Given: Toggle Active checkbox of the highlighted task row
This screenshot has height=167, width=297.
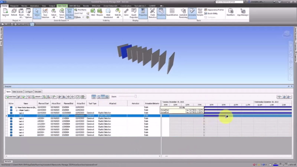Looking at the screenshot, I should click(11, 116).
